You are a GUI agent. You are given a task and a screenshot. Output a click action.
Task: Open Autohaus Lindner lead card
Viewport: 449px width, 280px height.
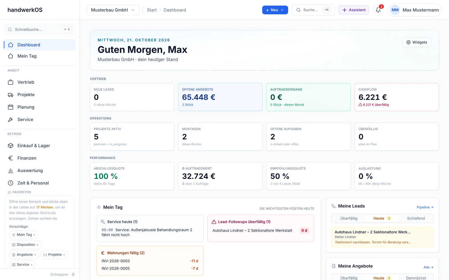click(382, 237)
